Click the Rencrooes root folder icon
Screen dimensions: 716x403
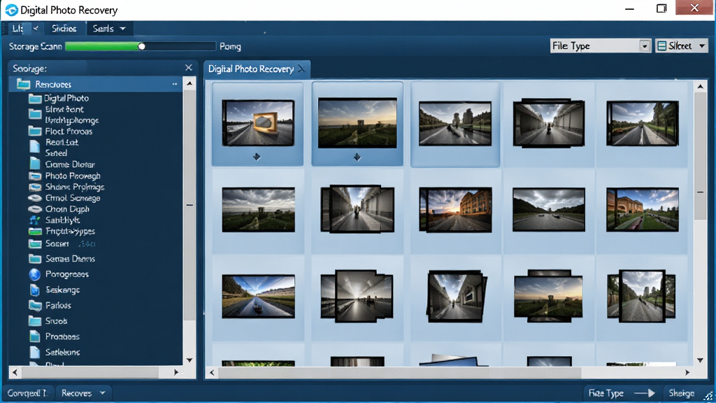pyautogui.click(x=23, y=84)
